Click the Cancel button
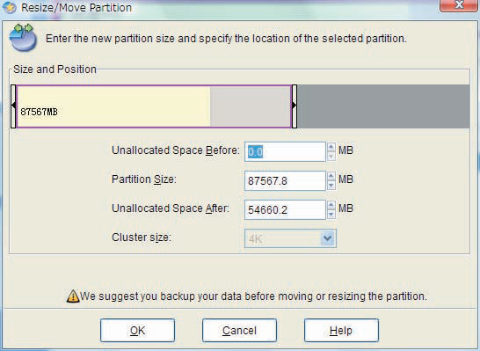Viewport: 480px width, 351px height. coord(239,330)
